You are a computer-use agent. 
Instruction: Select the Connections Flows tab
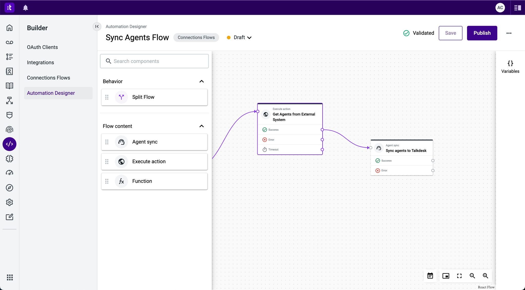48,78
